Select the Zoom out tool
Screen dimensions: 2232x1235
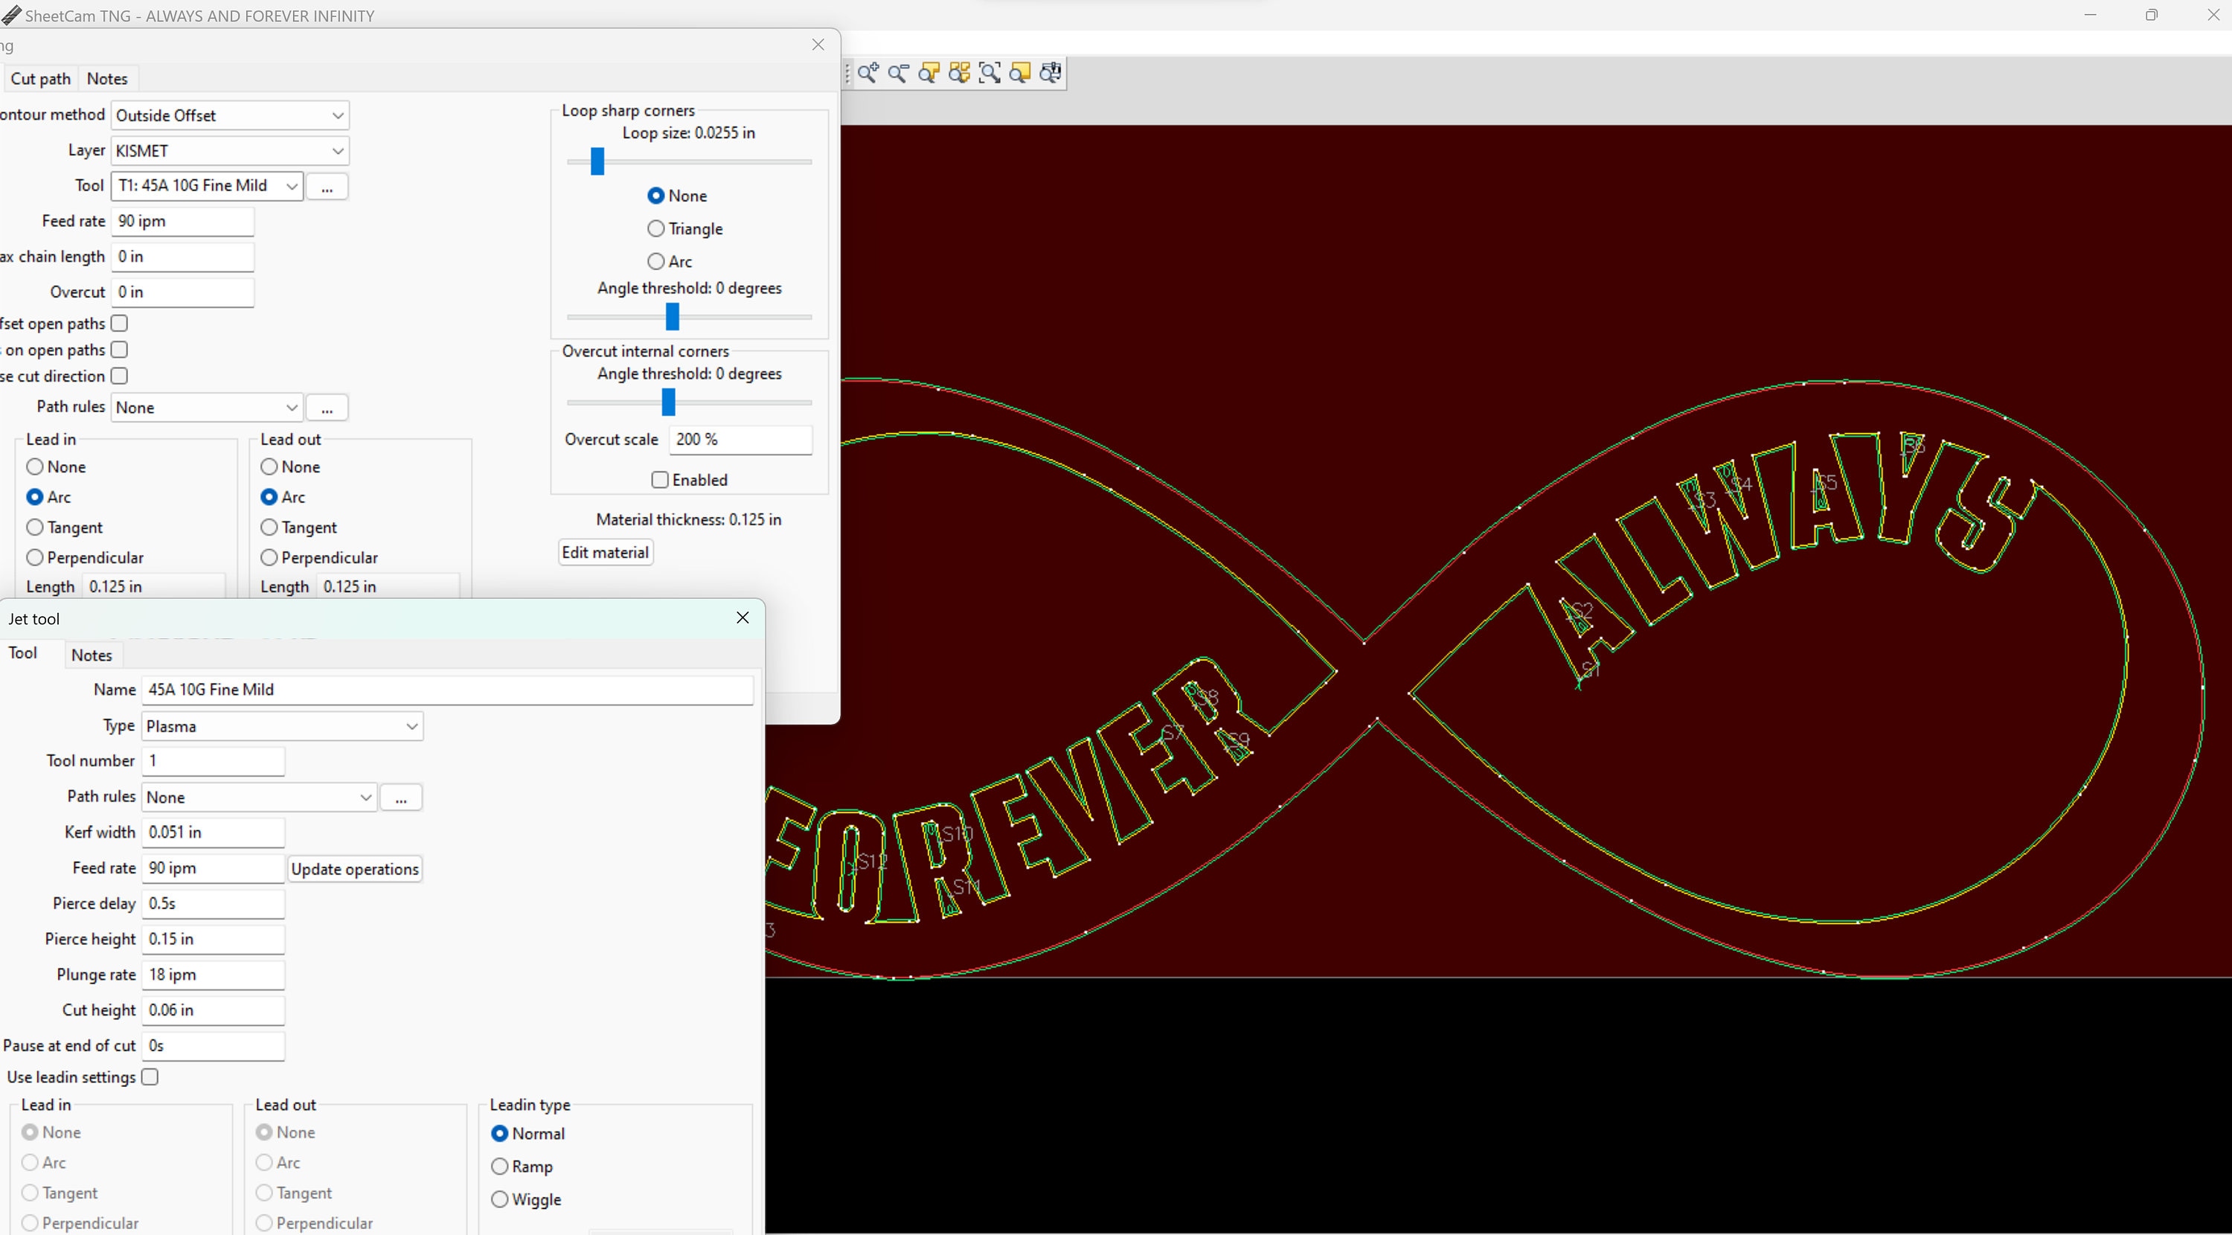(899, 73)
